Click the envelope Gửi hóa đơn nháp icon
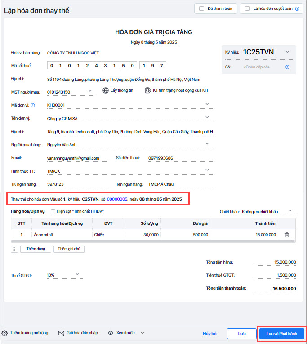The height and width of the screenshot is (344, 307). 62,333
